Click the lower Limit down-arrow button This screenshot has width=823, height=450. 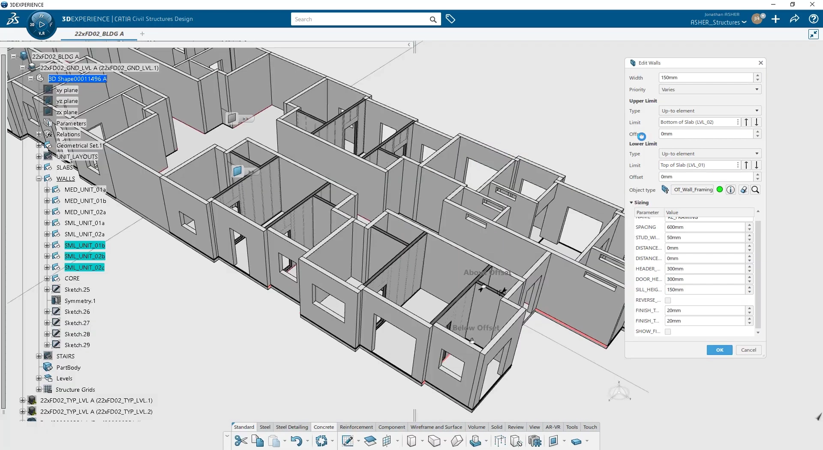(x=757, y=165)
